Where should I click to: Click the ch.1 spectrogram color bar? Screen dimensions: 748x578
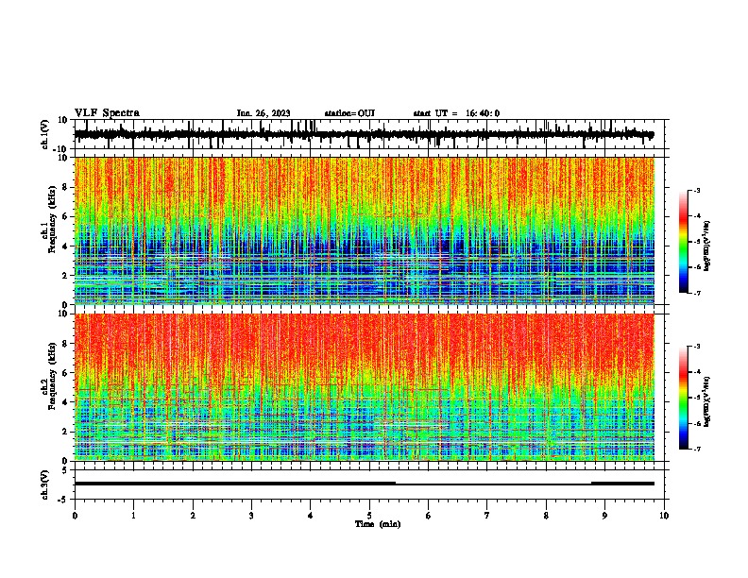684,242
